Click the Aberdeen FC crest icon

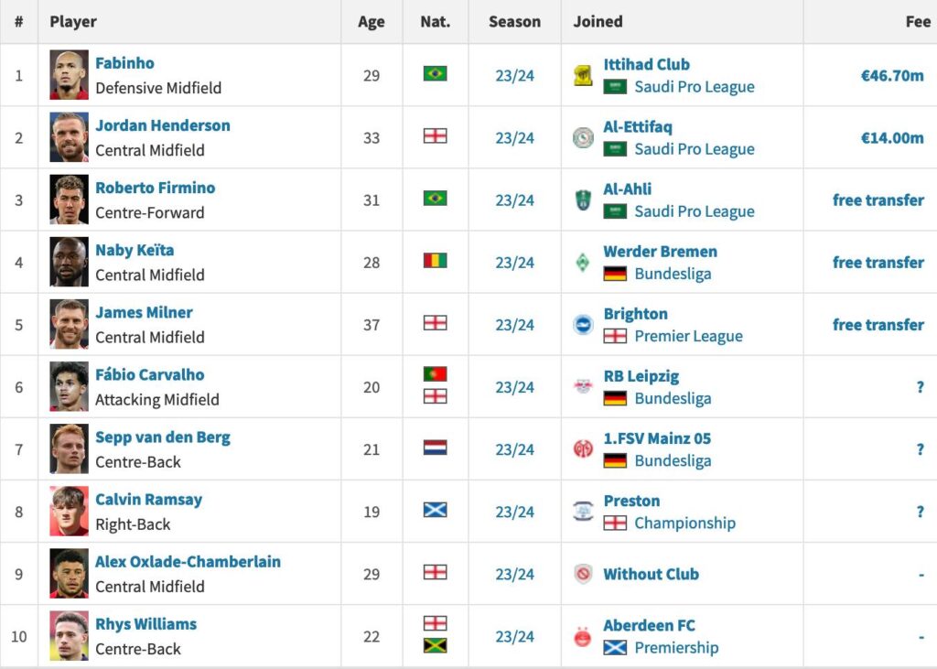pyautogui.click(x=583, y=637)
